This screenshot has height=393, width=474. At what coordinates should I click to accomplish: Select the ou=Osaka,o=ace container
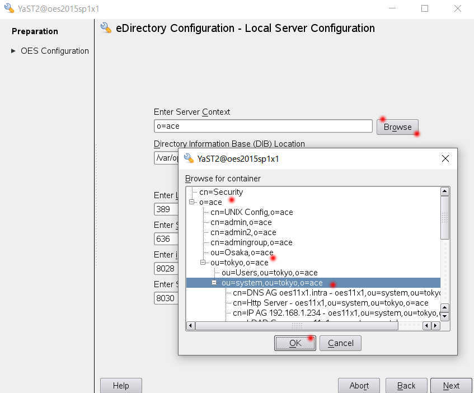coord(242,252)
